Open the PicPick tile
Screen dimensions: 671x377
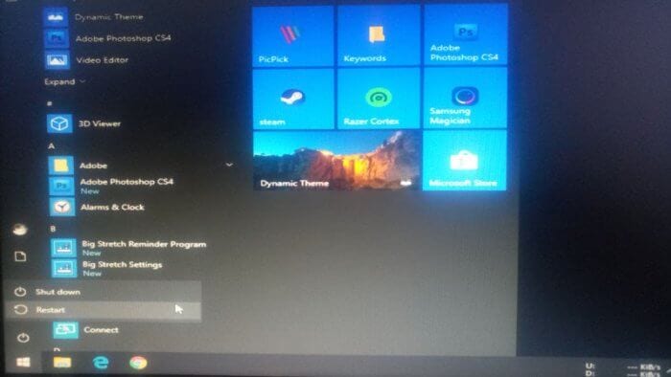292,36
